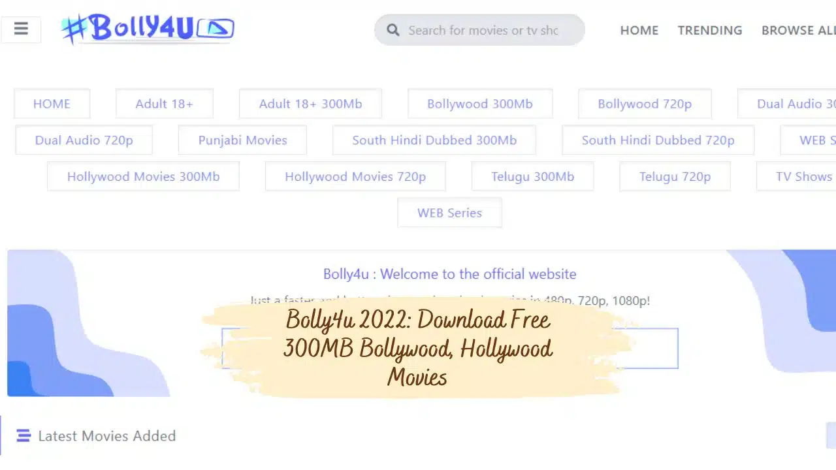This screenshot has height=470, width=836.
Task: Click the Bolly4u welcome heading text
Action: pyautogui.click(x=449, y=274)
